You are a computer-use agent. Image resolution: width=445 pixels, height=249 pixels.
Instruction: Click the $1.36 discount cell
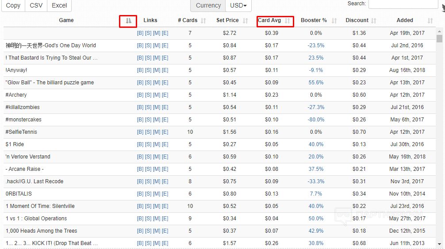click(x=359, y=33)
